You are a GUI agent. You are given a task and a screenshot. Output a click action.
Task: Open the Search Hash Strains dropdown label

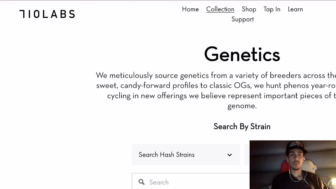[166, 155]
